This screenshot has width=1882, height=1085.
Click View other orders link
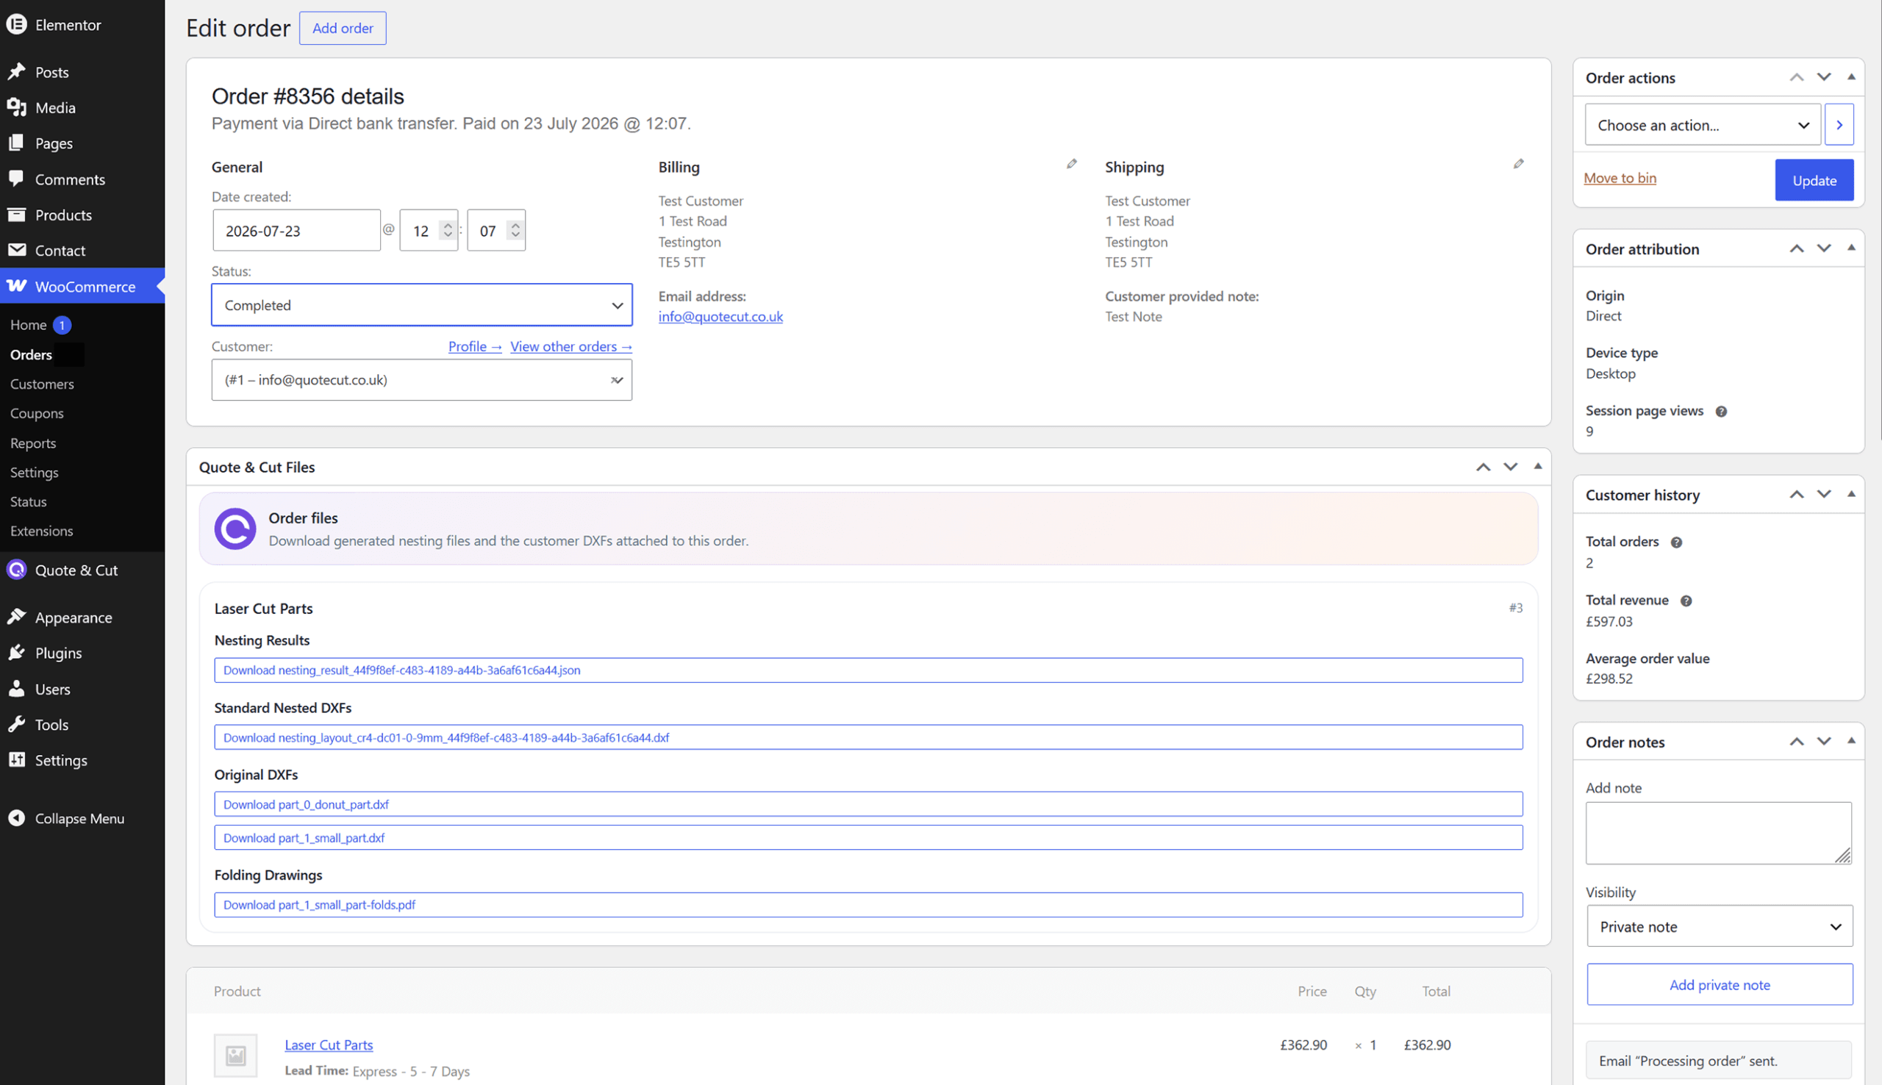coord(571,346)
